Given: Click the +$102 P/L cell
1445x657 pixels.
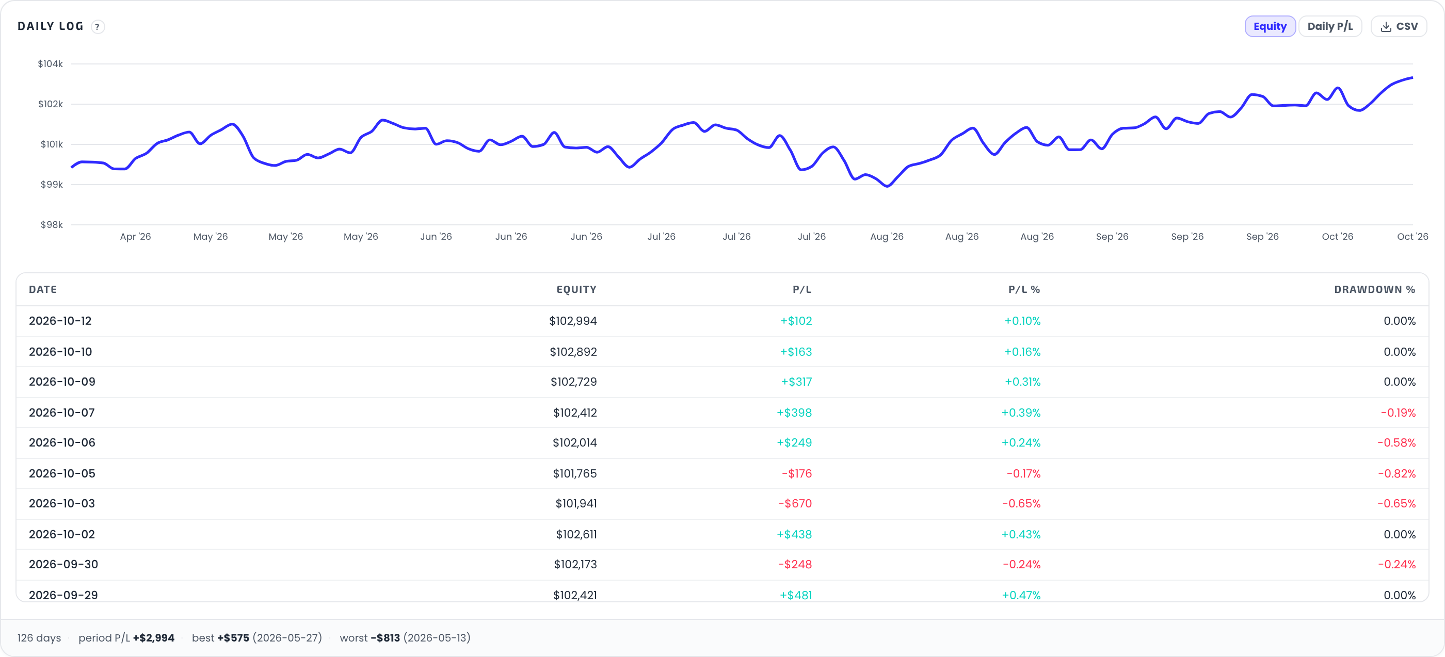Looking at the screenshot, I should point(796,321).
